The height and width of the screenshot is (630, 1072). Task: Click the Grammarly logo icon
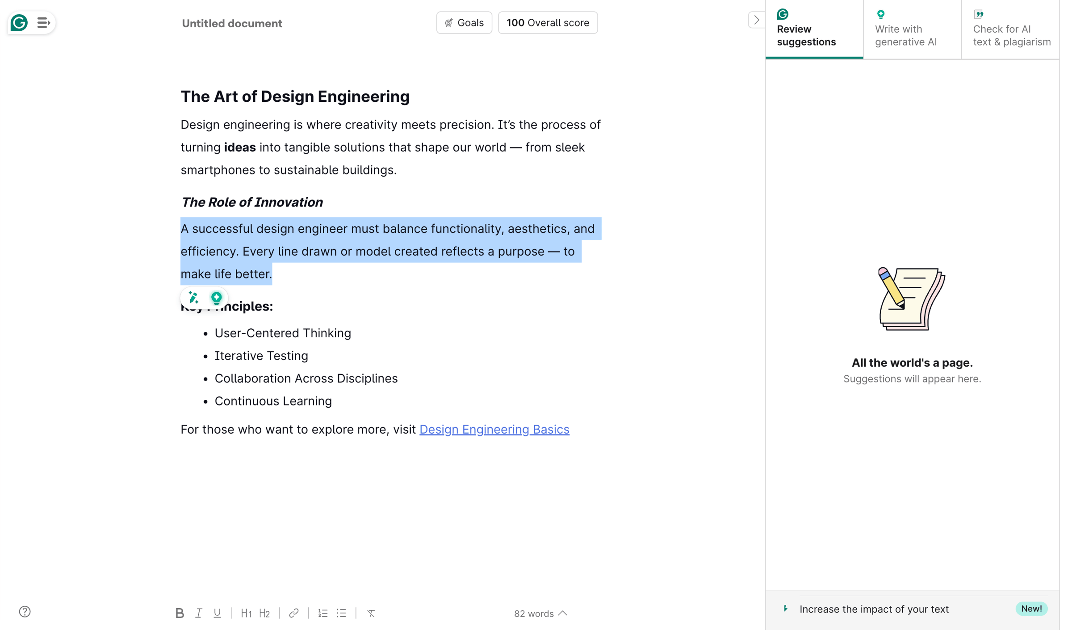click(x=19, y=23)
